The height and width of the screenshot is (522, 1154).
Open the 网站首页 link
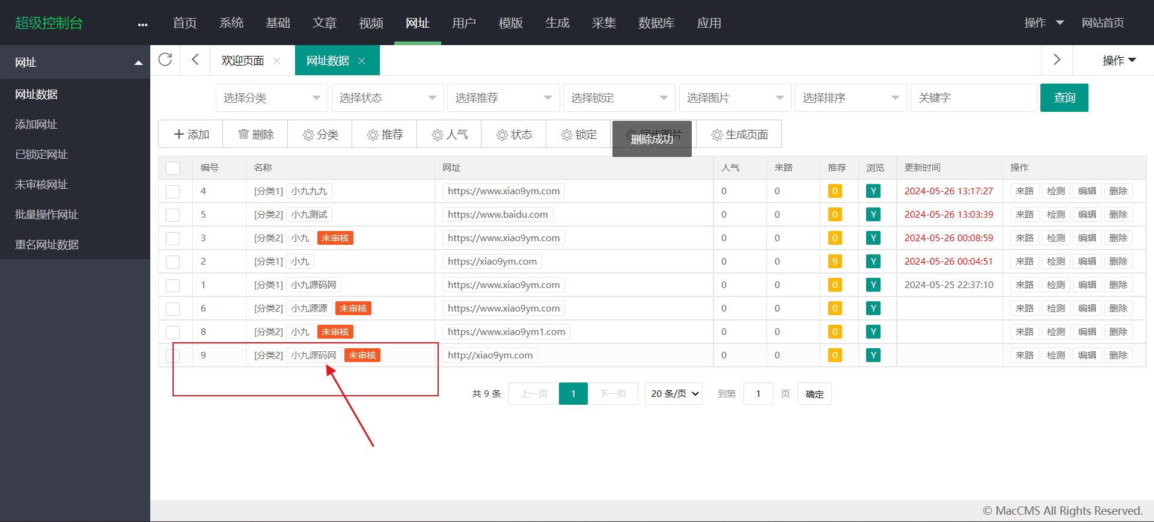click(1103, 23)
